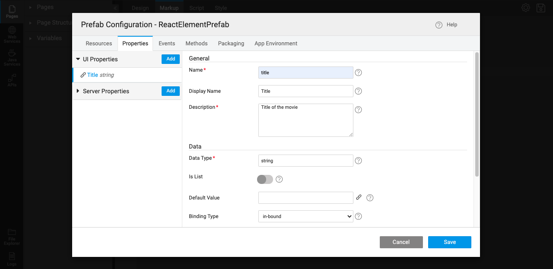Toggle the Is List switch

pos(265,179)
